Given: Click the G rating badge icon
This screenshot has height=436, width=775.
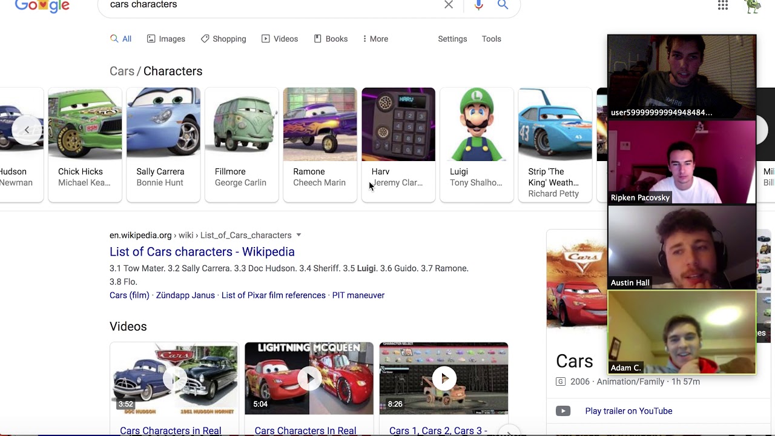Looking at the screenshot, I should tap(561, 381).
